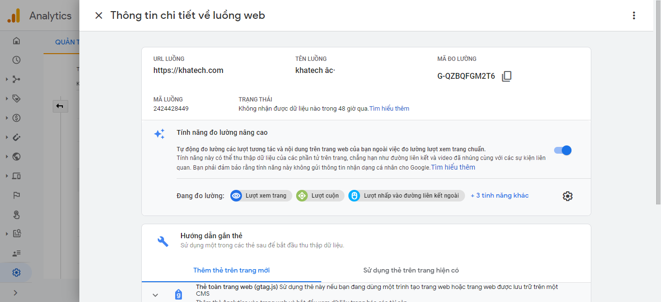Click the Page views eye icon
661x302 pixels.
click(x=236, y=196)
